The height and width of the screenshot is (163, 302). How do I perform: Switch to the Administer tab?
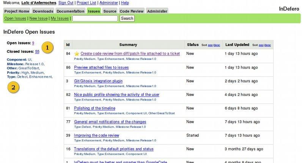point(157,11)
